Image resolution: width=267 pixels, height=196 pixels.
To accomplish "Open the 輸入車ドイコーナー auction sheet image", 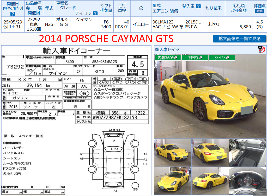I will [76, 120].
